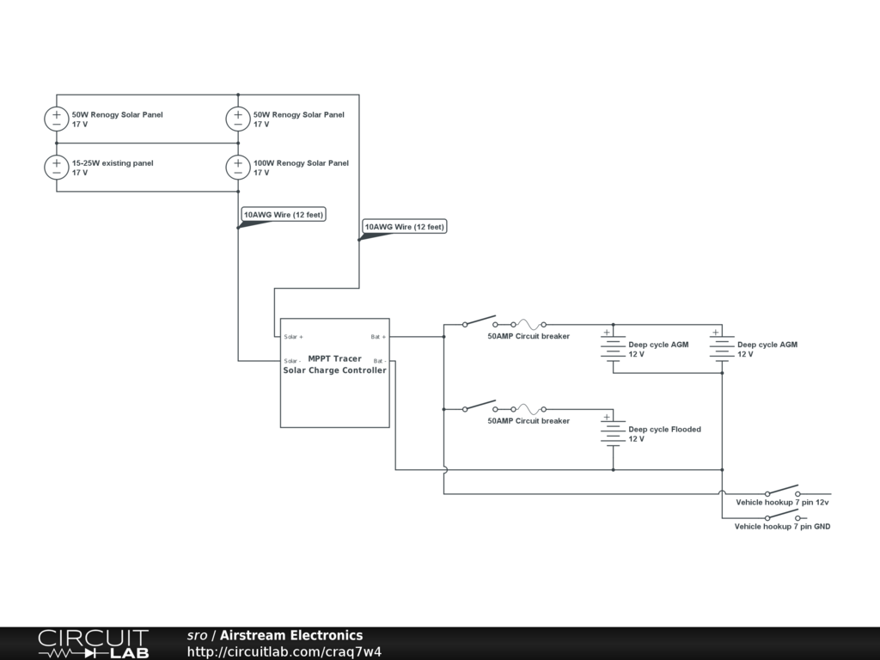Toggle the lower circuit breaker switch
The width and height of the screenshot is (880, 660).
tap(480, 406)
